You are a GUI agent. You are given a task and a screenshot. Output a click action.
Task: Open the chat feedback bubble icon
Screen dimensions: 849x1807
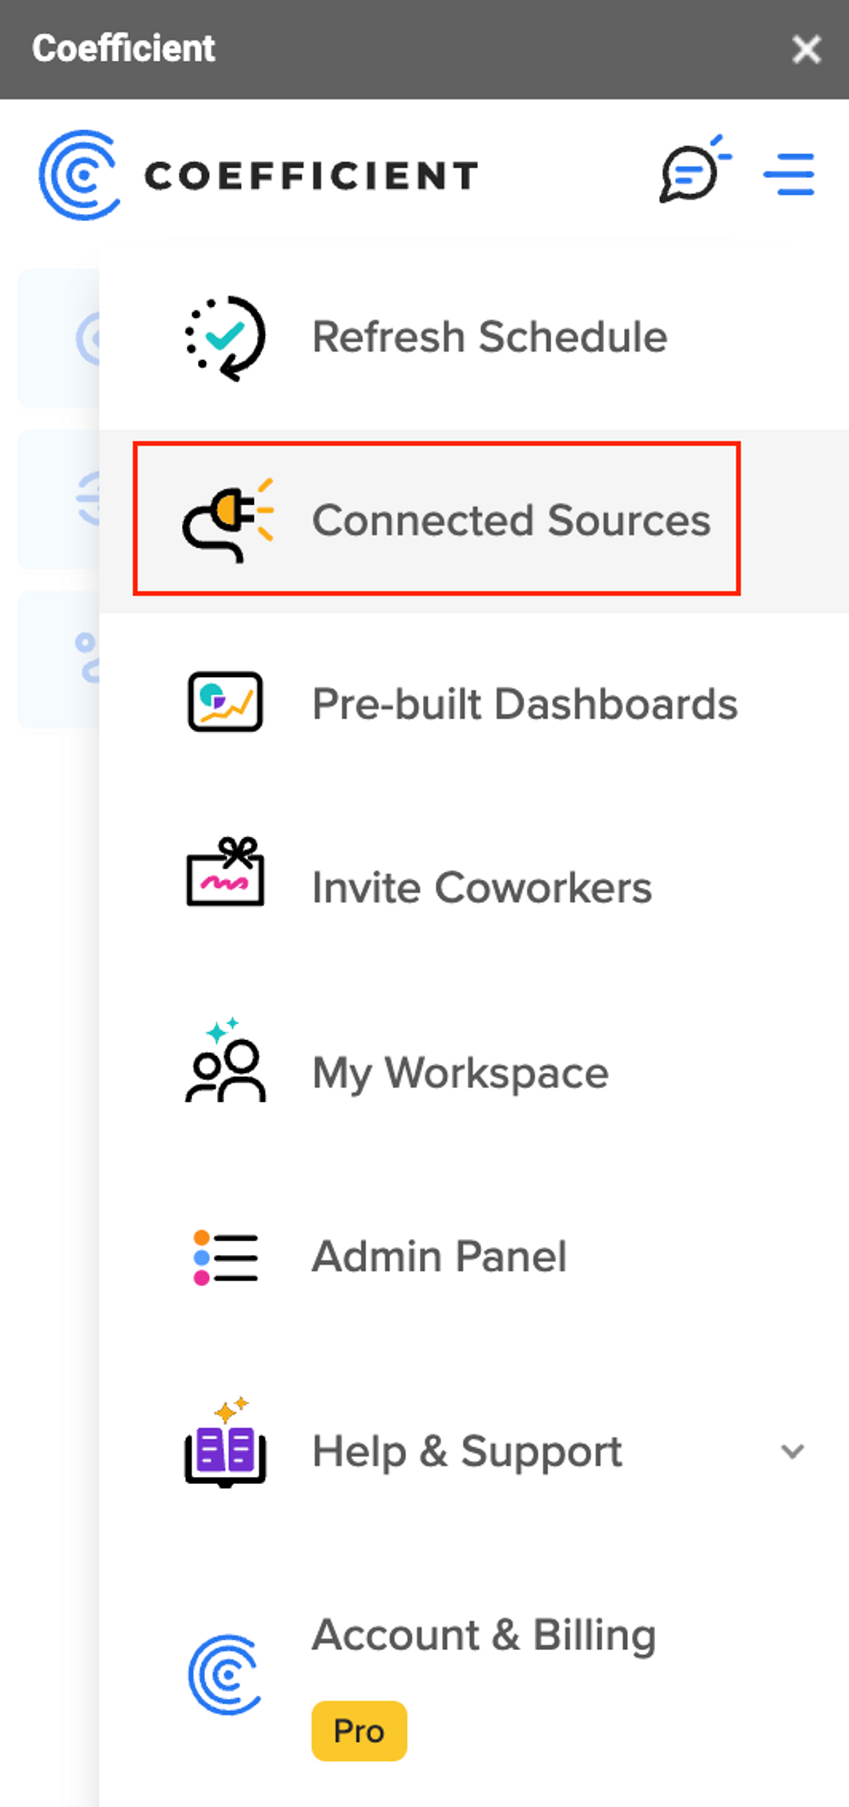[x=692, y=170]
